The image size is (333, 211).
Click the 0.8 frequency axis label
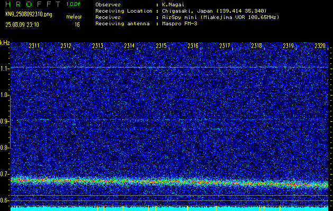4,148
